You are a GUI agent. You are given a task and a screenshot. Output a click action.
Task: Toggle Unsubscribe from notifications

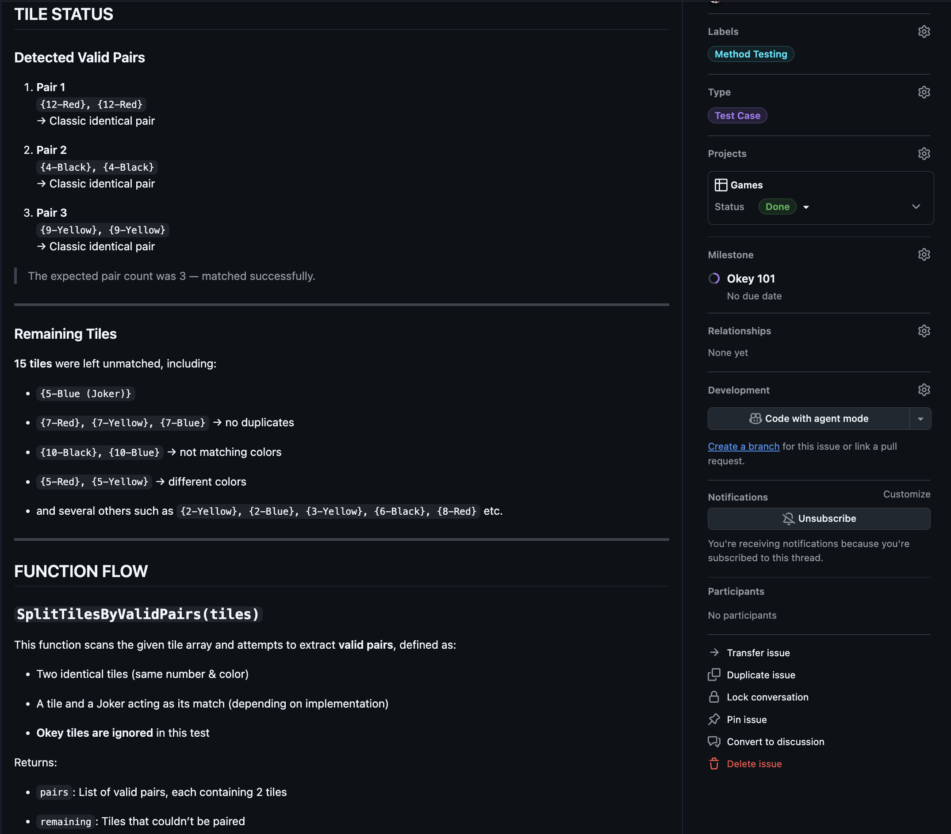818,518
